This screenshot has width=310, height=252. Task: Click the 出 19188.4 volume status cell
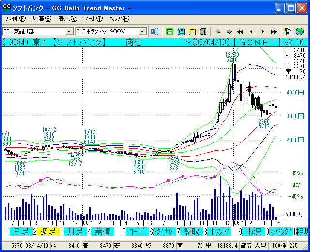coord(222,246)
